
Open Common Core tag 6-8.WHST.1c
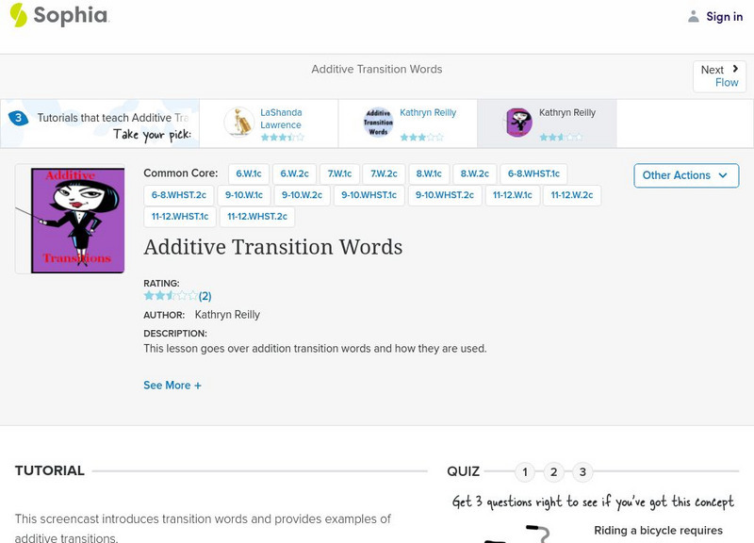[533, 173]
